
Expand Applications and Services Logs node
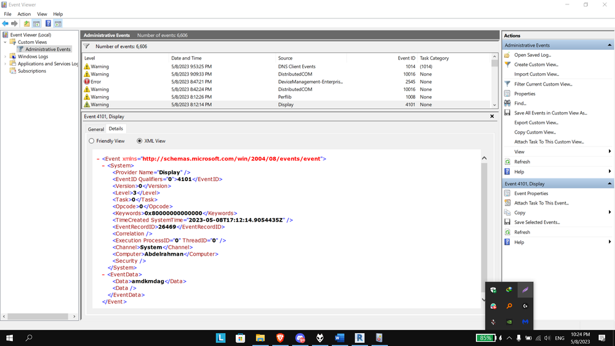pos(6,63)
